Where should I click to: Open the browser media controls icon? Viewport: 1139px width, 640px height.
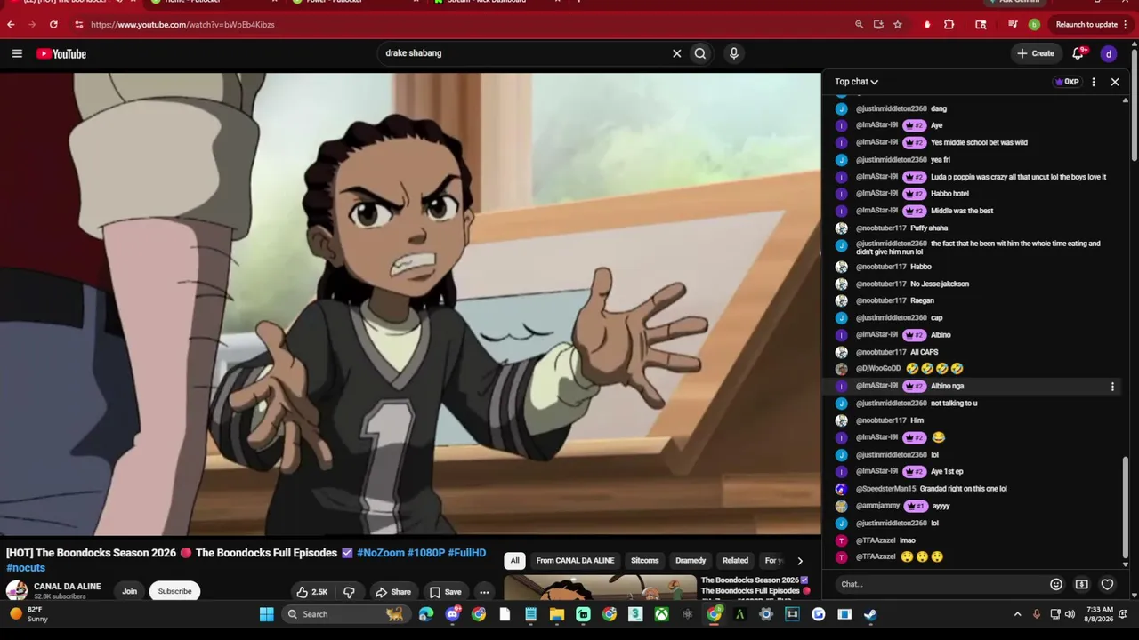[x=1013, y=25]
